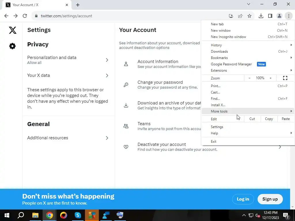Open a new tab with plus icon
Image resolution: width=295 pixels, height=221 pixels.
click(78, 5)
